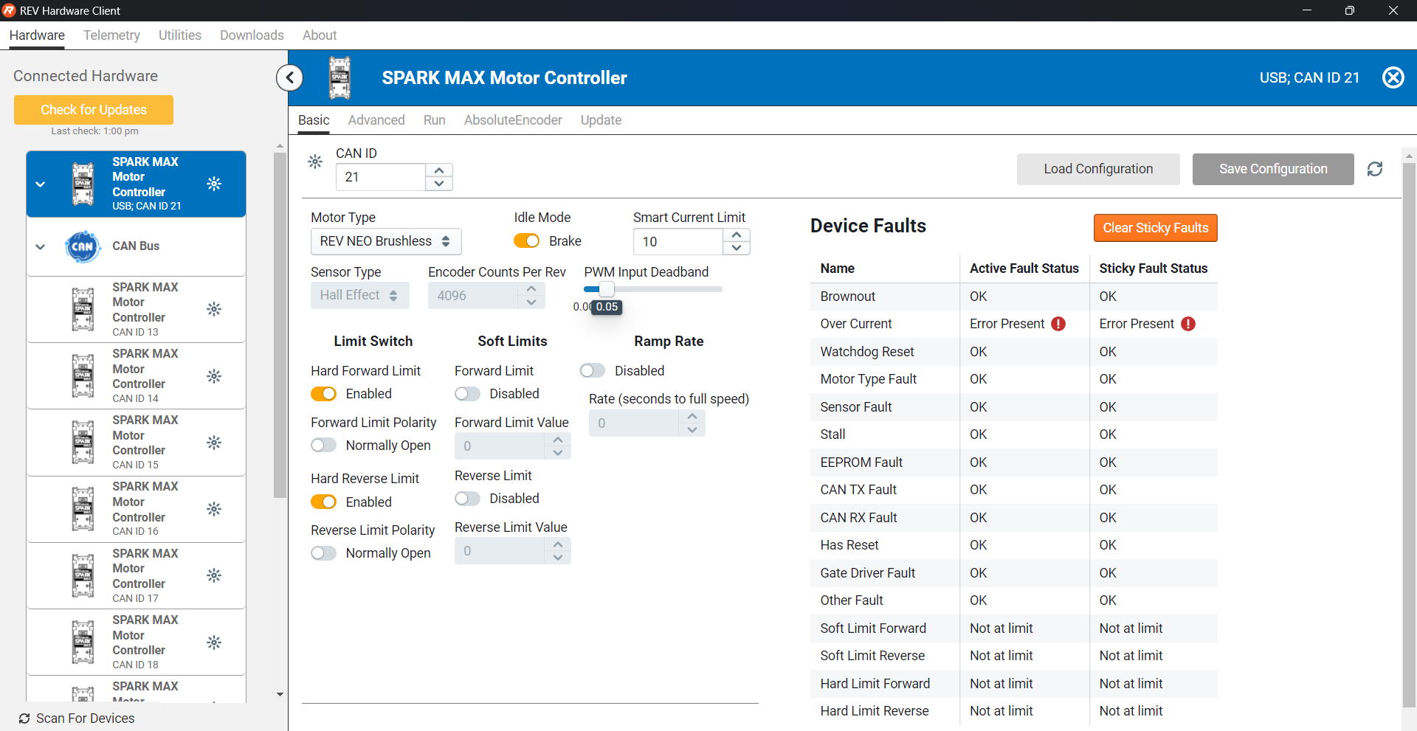Collapse the selected SPARK MAX chevron
The height and width of the screenshot is (731, 1417).
pos(41,184)
